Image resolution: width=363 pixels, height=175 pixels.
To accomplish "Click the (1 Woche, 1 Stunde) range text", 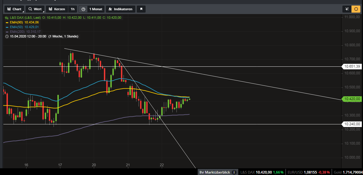I will pos(63,37).
